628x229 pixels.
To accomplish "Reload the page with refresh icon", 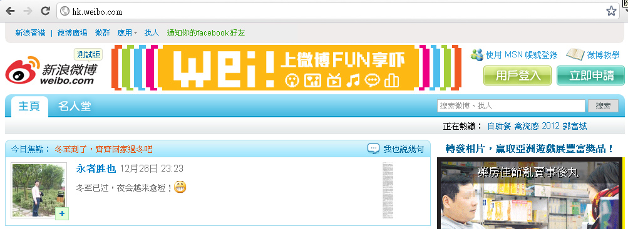I will (x=46, y=11).
